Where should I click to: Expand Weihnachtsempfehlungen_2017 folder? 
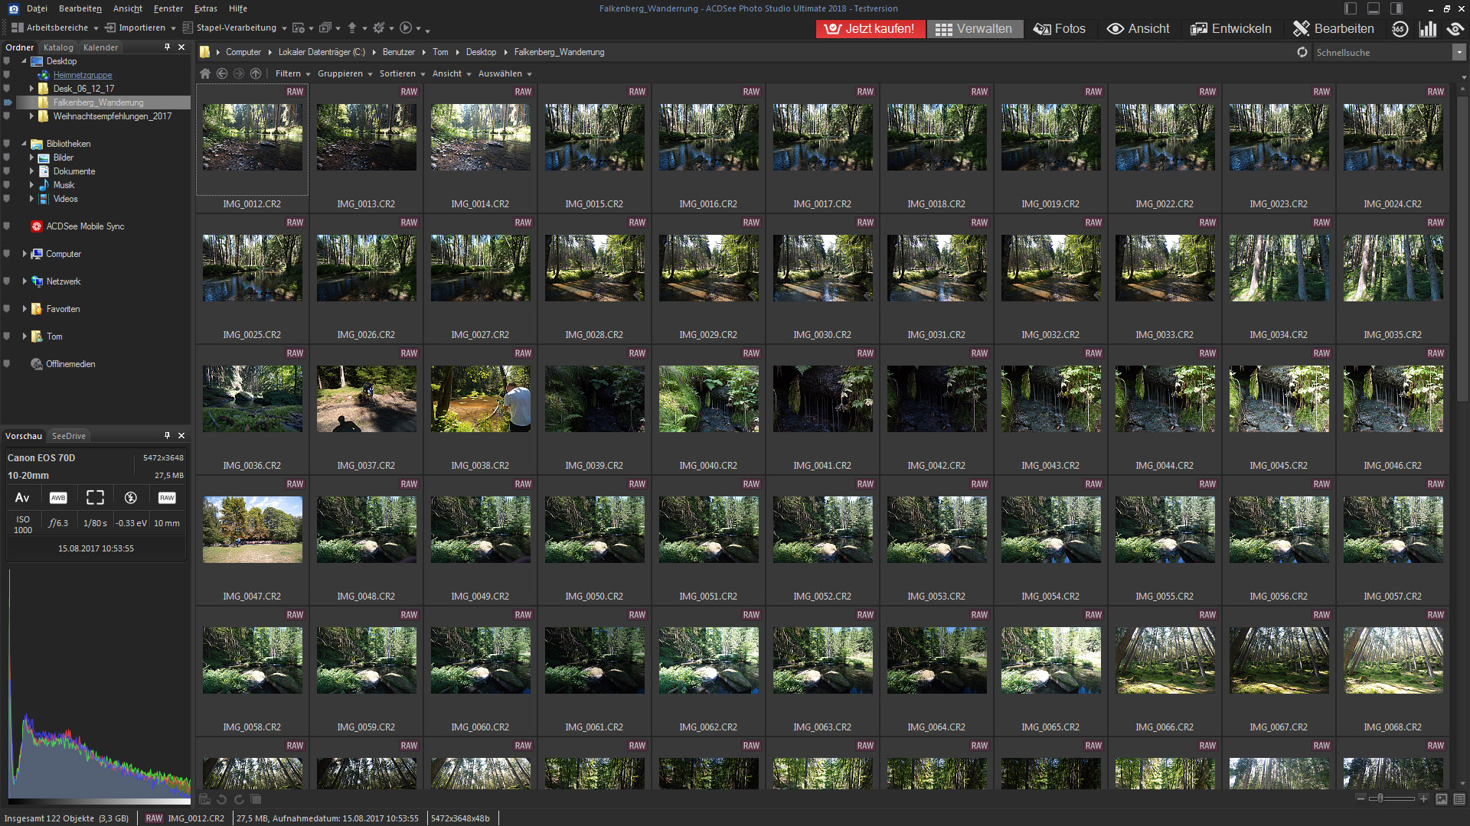(31, 116)
